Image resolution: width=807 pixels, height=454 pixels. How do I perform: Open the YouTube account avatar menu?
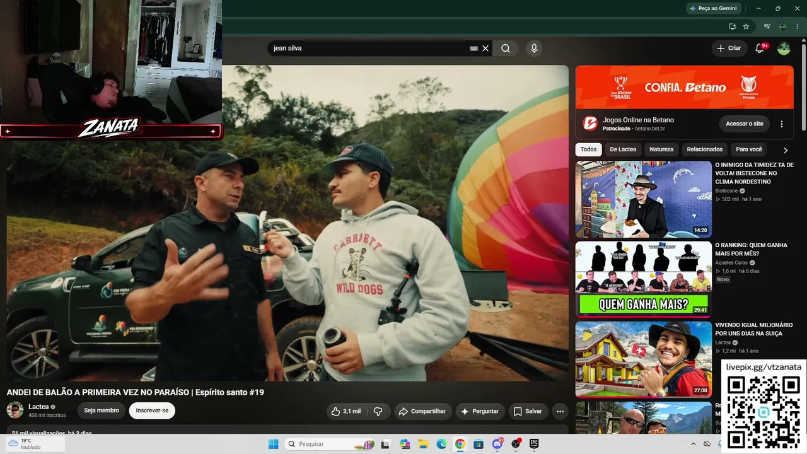click(x=784, y=49)
